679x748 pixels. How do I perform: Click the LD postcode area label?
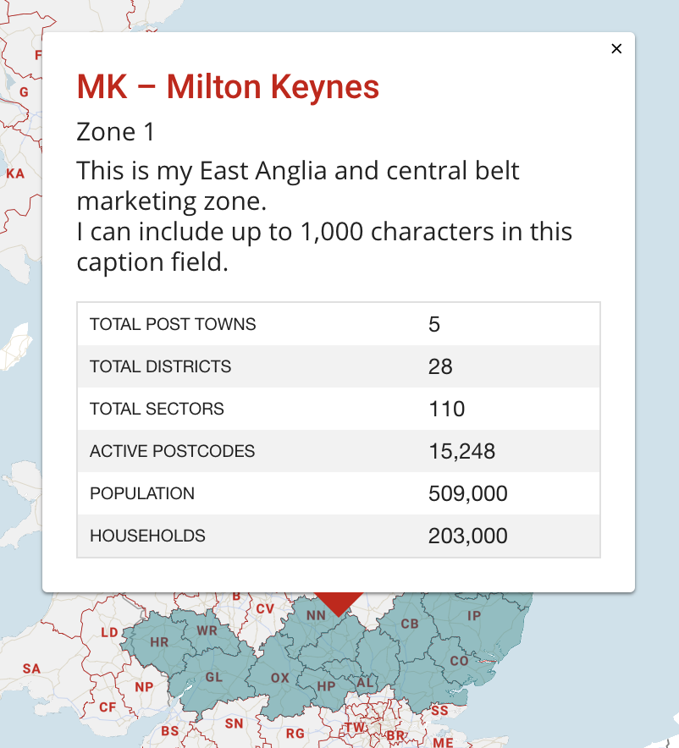coord(109,633)
